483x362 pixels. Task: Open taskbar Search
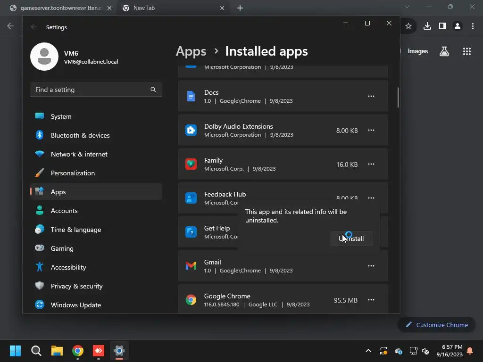pyautogui.click(x=36, y=351)
